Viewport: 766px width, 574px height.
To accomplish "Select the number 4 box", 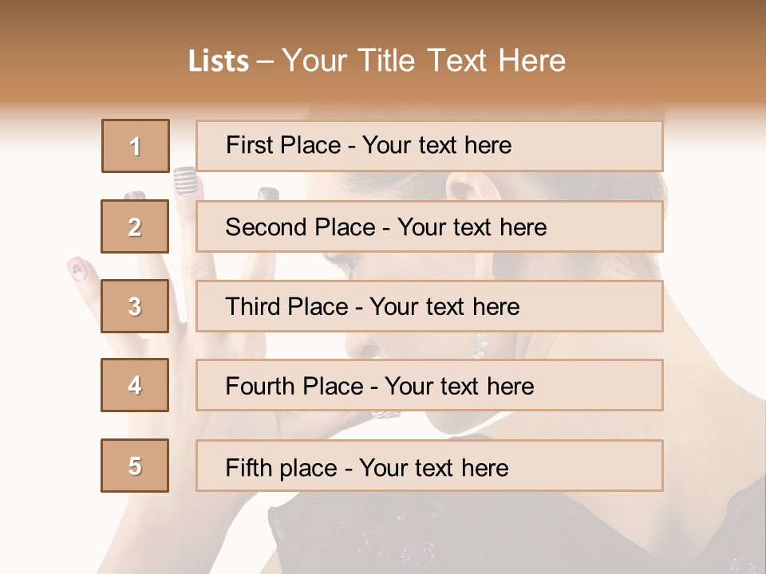I will coord(135,385).
